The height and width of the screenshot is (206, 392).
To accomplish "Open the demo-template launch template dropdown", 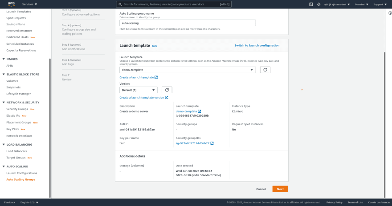I will [188, 70].
